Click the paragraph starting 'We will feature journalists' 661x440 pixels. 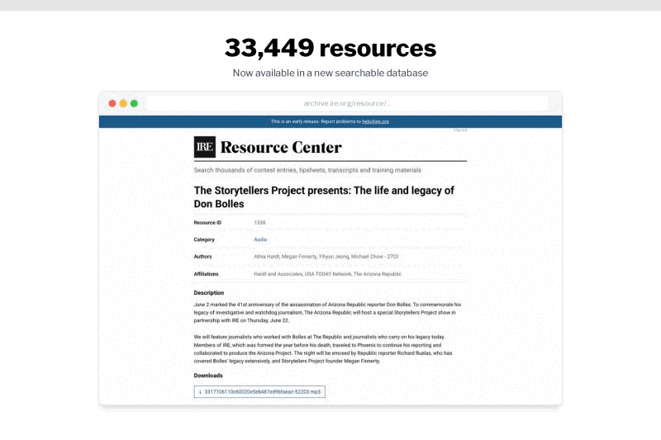[323, 349]
